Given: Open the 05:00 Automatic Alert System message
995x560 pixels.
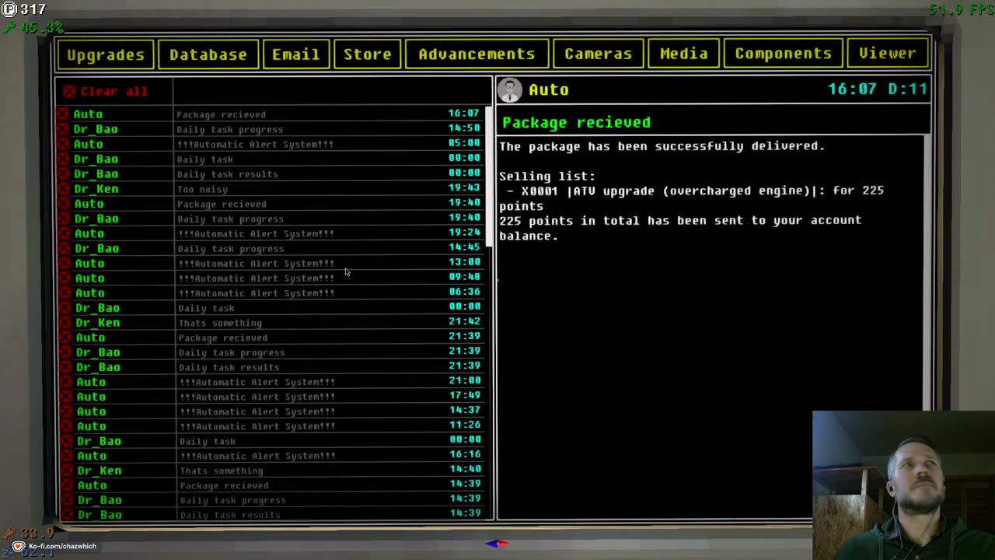Looking at the screenshot, I should 271,144.
